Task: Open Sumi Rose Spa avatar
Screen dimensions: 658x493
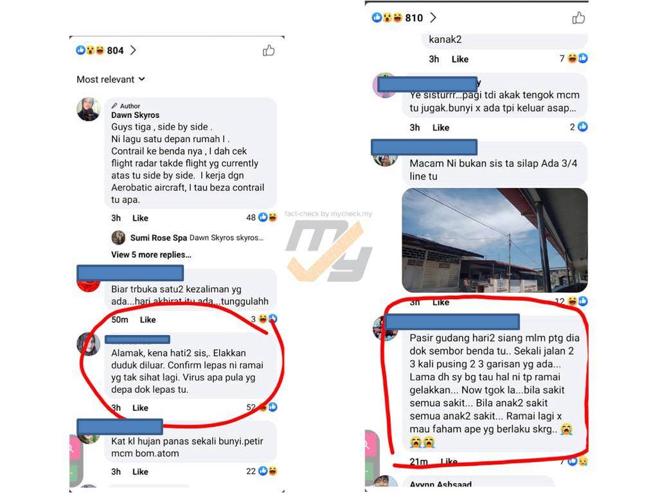Action: tap(118, 238)
